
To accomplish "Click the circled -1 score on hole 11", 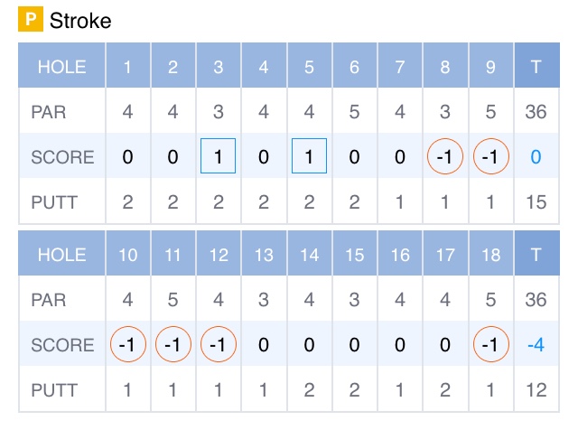I will coord(172,345).
